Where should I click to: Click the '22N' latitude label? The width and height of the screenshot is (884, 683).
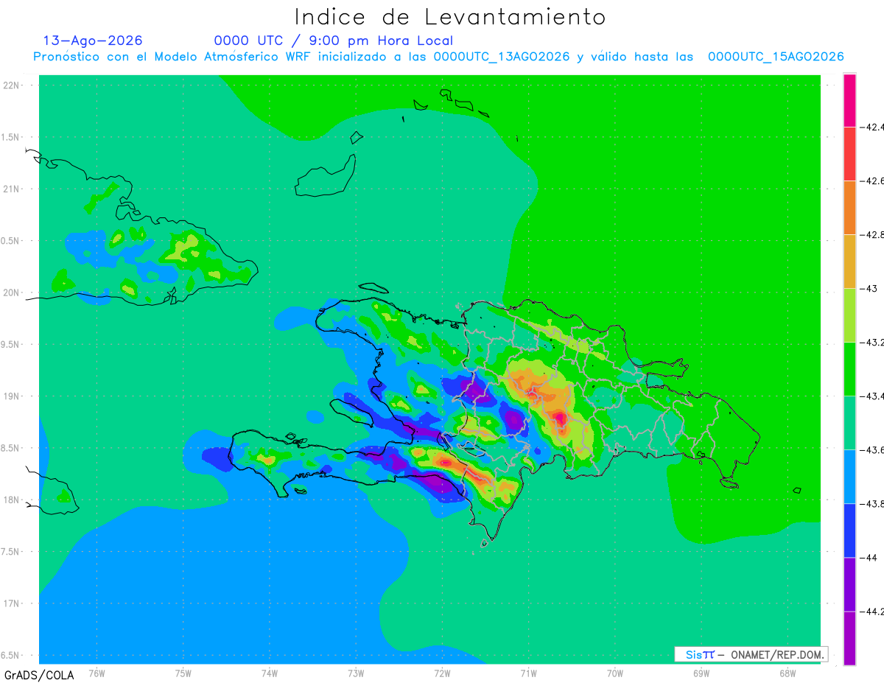pyautogui.click(x=13, y=85)
